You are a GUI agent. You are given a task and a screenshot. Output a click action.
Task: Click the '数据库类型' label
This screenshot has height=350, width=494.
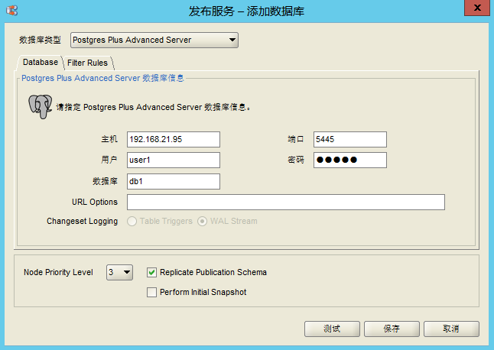(40, 40)
